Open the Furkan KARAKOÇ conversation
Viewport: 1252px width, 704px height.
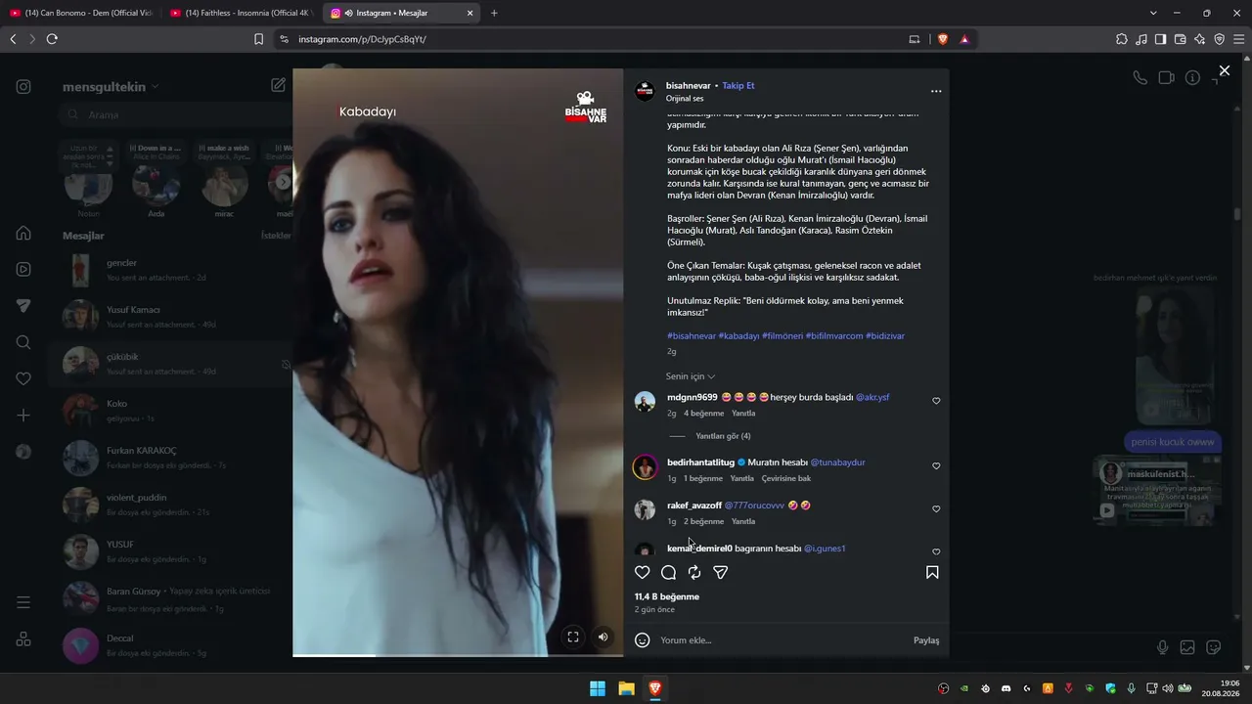click(x=171, y=458)
